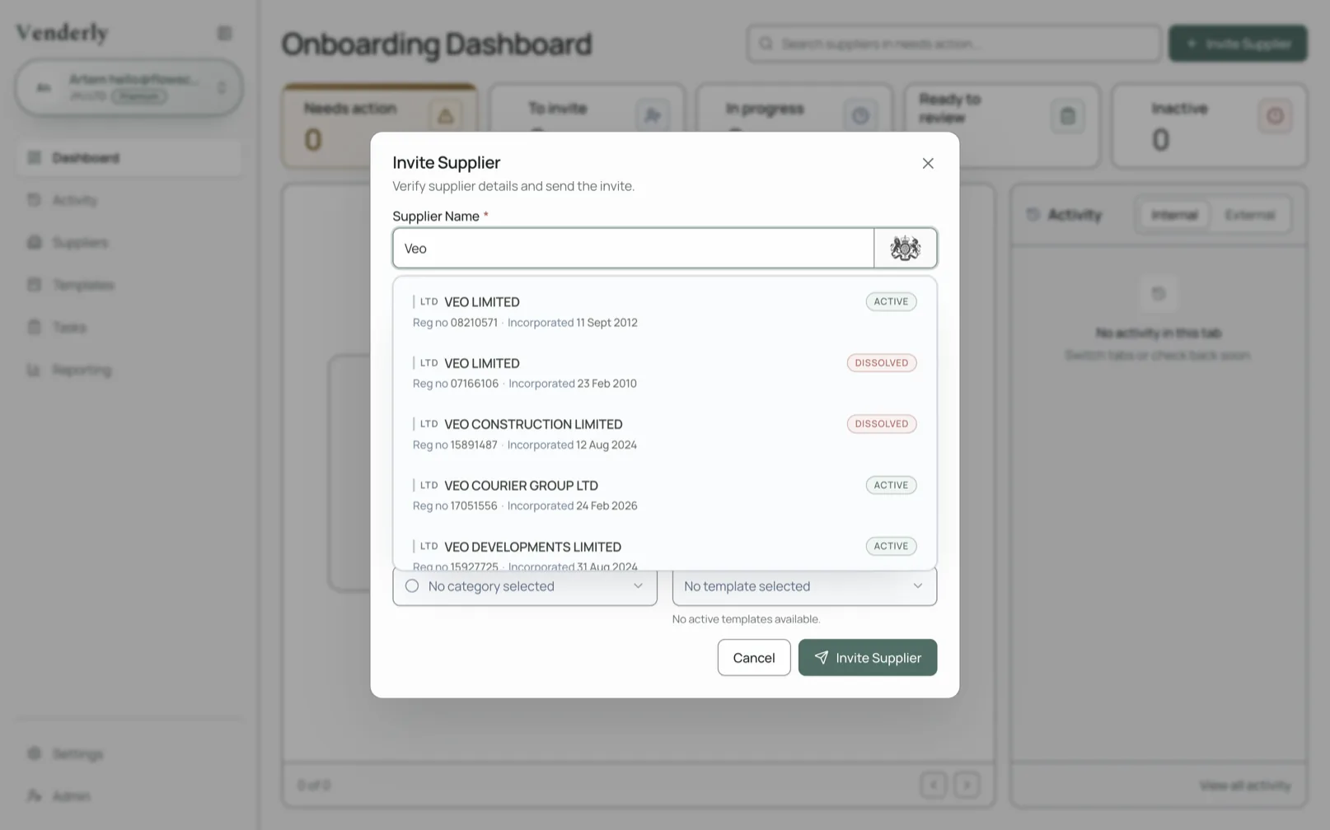Viewport: 1330px width, 830px height.
Task: Click the paper plane icon on Invite Supplier
Action: pos(821,658)
